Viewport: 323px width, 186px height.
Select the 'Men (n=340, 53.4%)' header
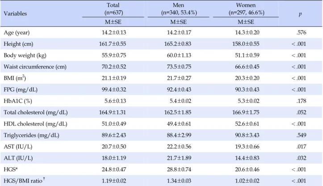click(x=179, y=8)
